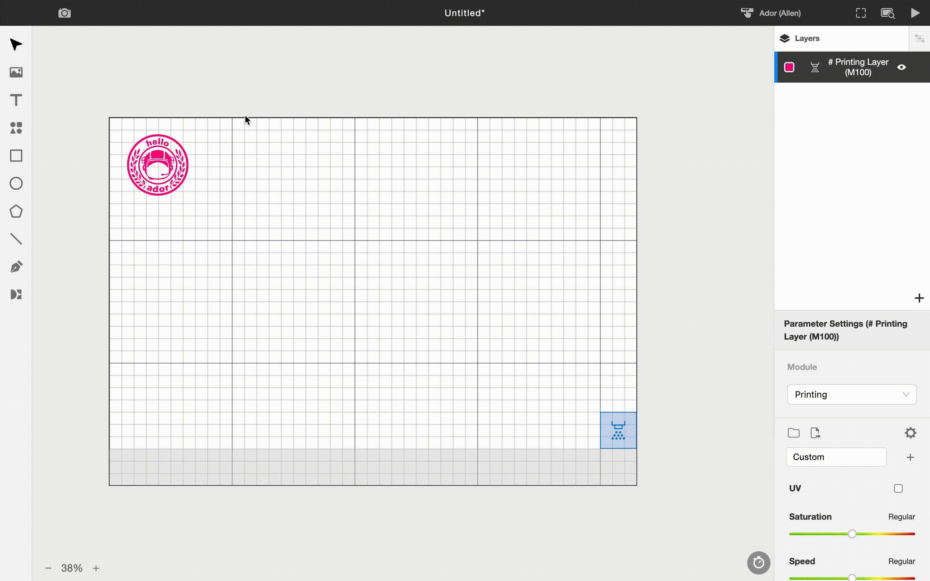The width and height of the screenshot is (930, 581).
Task: Run the frame preview icon
Action: [861, 13]
